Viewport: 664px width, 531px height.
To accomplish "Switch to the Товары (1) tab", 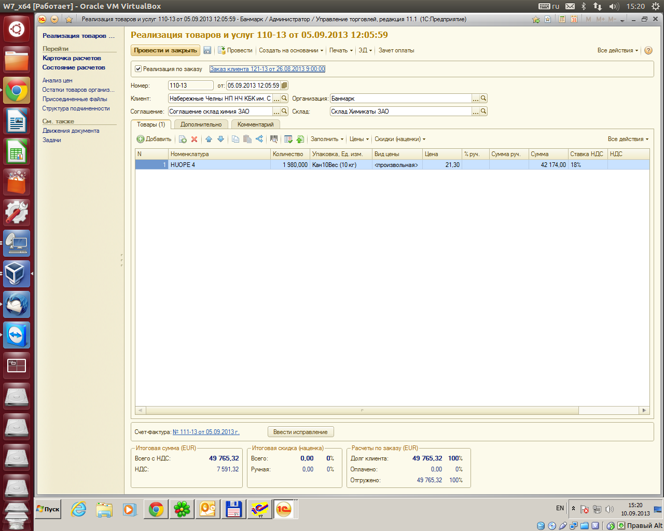I will click(151, 124).
